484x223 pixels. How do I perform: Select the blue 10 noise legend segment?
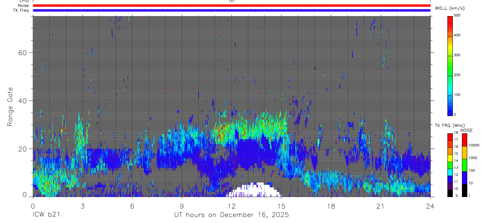point(465,178)
